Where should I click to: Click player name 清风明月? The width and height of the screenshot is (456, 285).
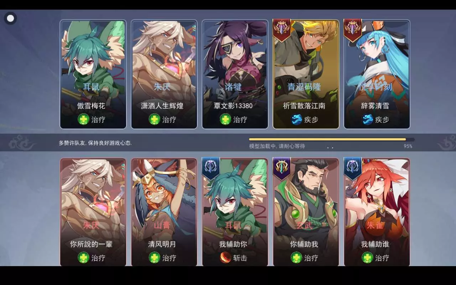162,244
